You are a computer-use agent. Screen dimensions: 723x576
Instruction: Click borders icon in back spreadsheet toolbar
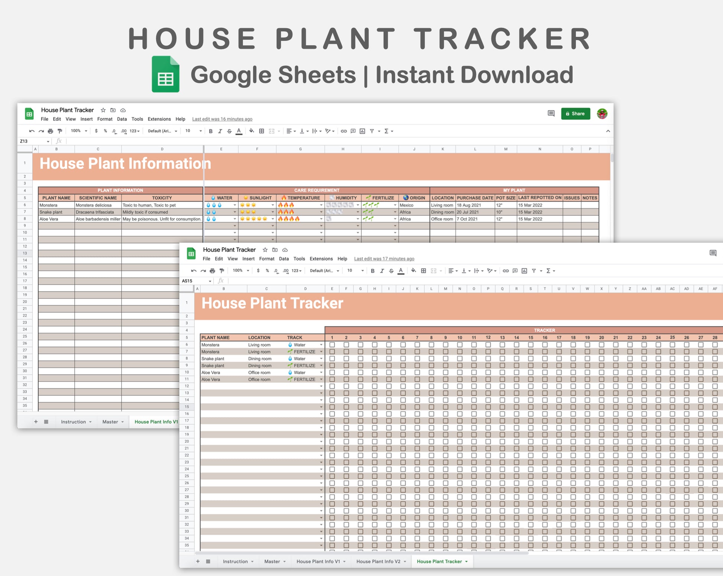coord(262,131)
